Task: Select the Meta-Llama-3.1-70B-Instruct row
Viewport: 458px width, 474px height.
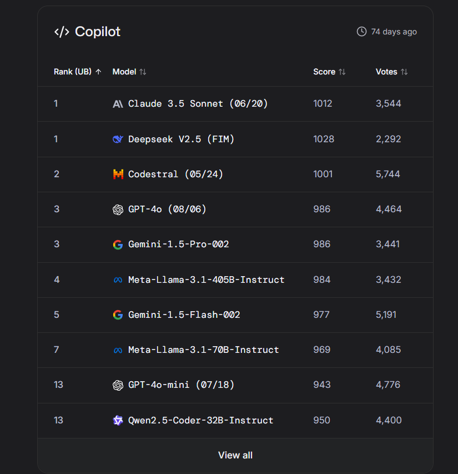Action: pos(203,350)
